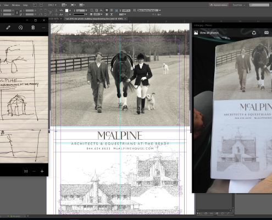Click the hand-drawn sketch image in Photos

24,100
